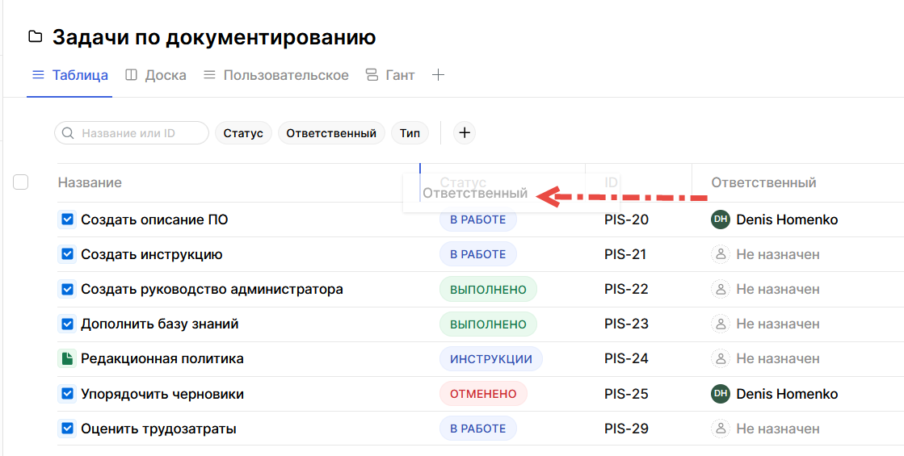Click the DH avatar in row PIS-25

point(720,394)
